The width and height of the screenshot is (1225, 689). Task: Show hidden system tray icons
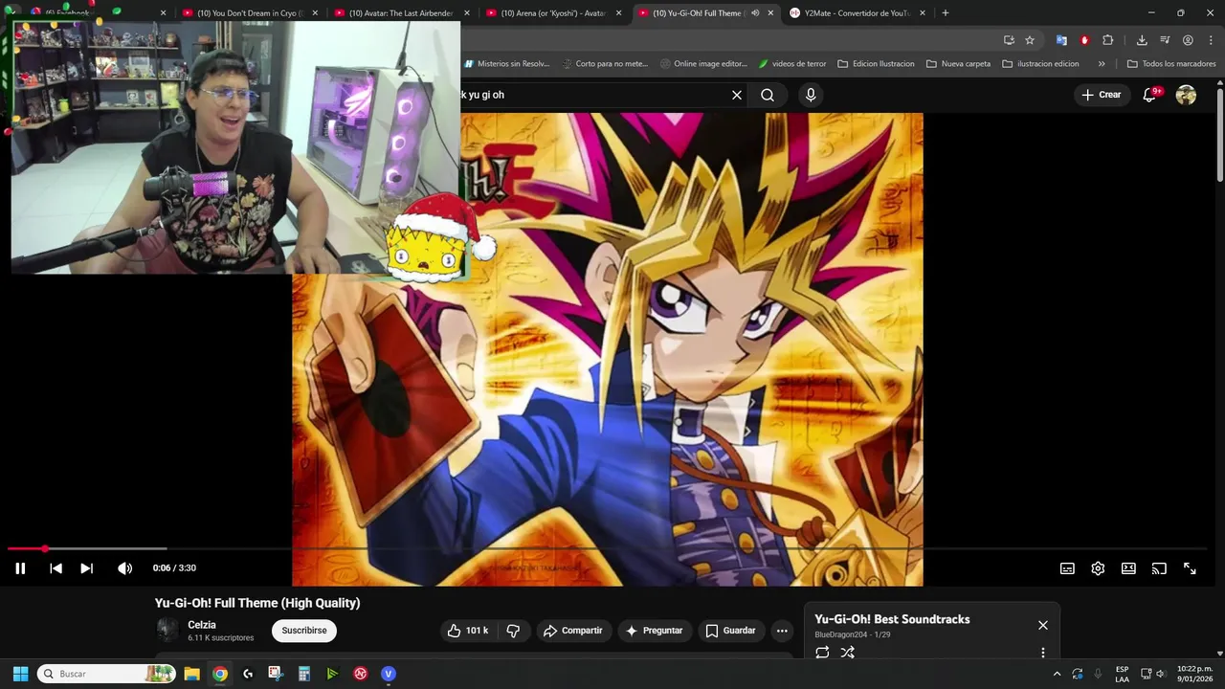pyautogui.click(x=1057, y=674)
